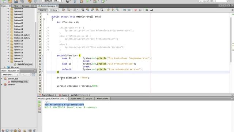Start the Debug Project icon
The width and height of the screenshot is (234, 132).
pos(95,1)
